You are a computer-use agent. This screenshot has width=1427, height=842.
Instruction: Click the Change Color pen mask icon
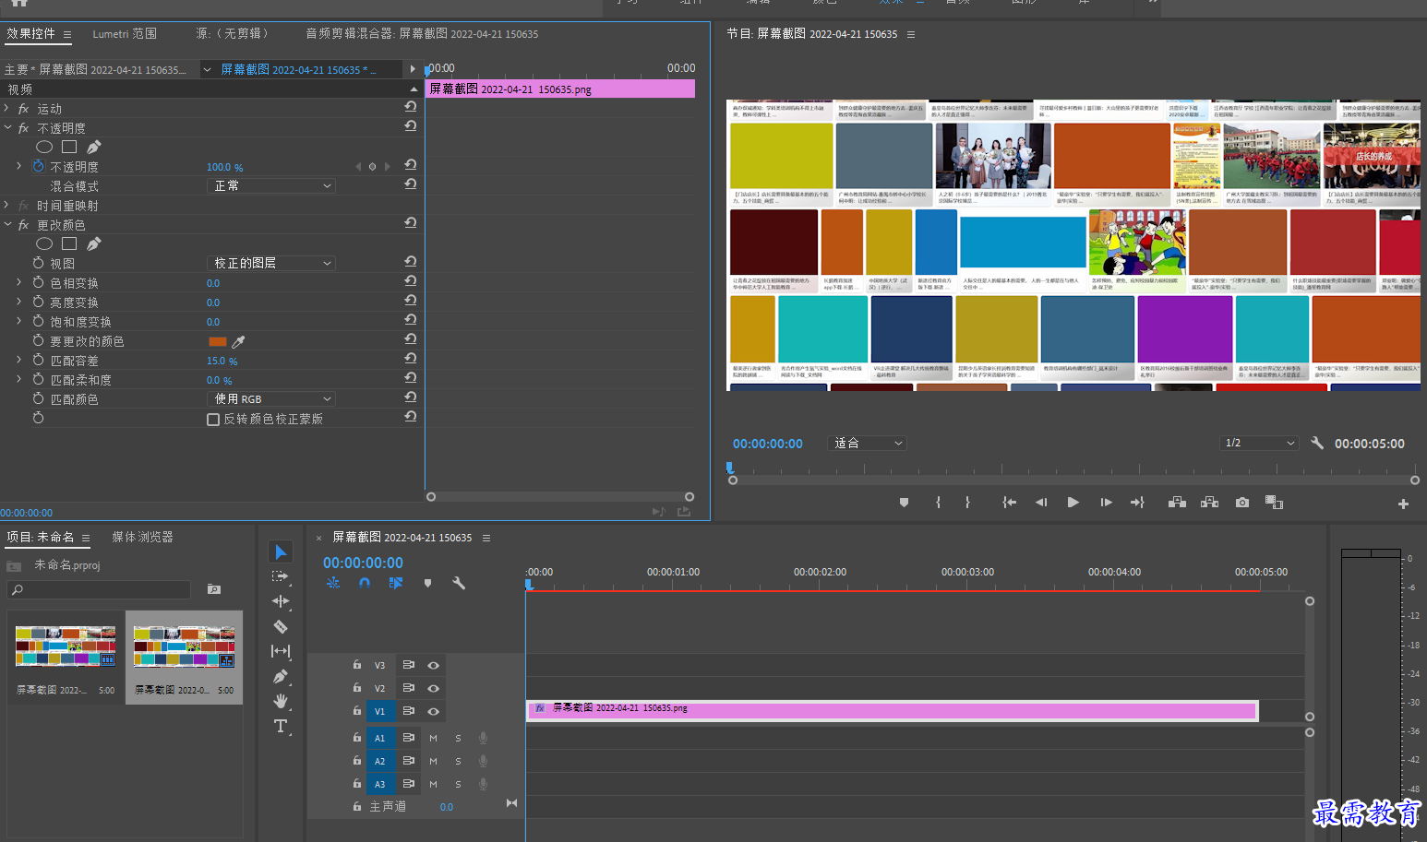(x=93, y=243)
